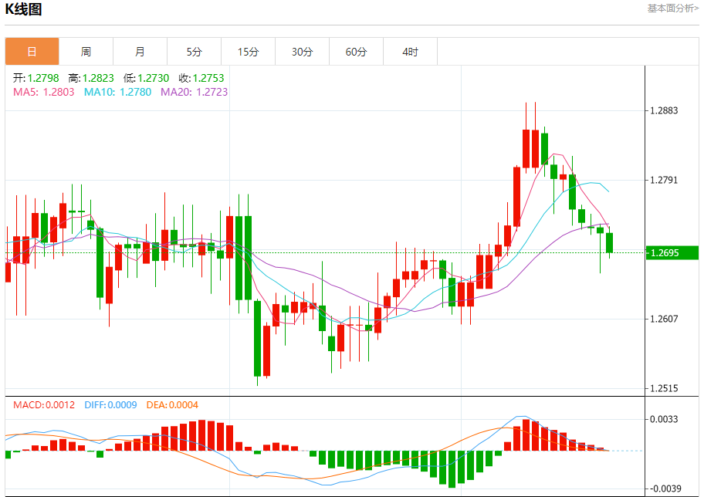Click the green 1.2695 current price label
Image resolution: width=704 pixels, height=497 pixels.
tap(672, 253)
